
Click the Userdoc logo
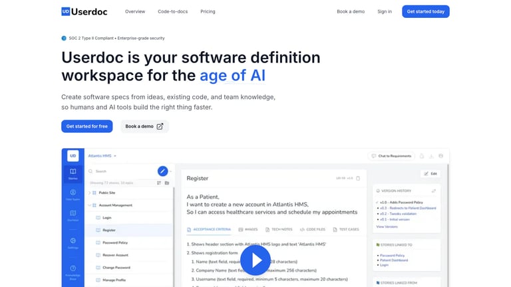click(x=84, y=11)
